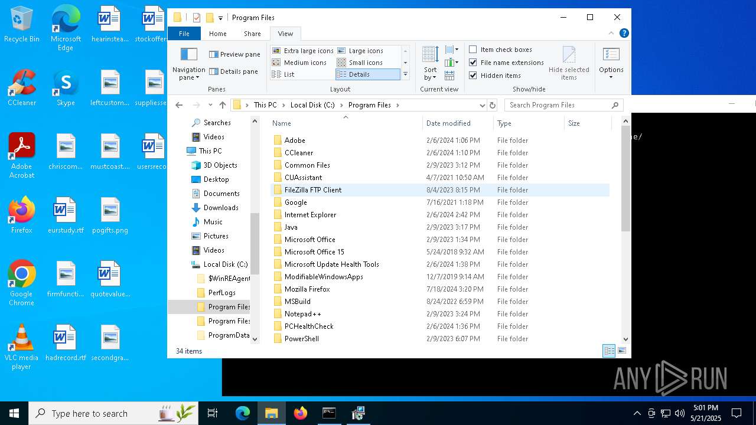The width and height of the screenshot is (756, 425).
Task: Switch to the Share ribbon tab
Action: pos(252,34)
